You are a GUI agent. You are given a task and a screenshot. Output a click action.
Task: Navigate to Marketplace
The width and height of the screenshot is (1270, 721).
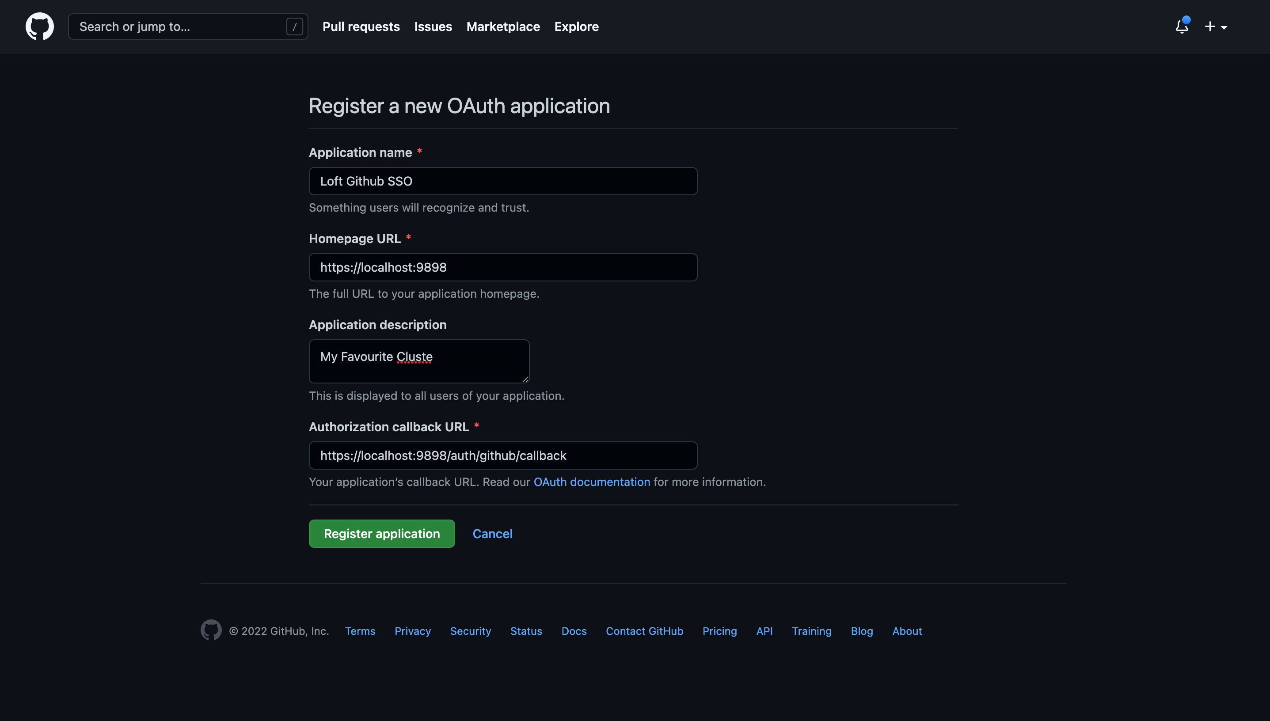503,27
